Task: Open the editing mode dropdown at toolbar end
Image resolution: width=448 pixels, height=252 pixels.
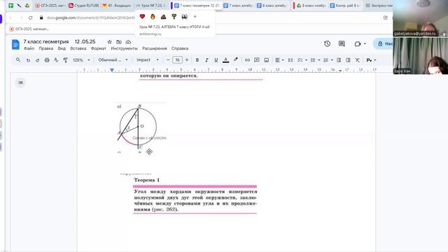Action: point(372,60)
